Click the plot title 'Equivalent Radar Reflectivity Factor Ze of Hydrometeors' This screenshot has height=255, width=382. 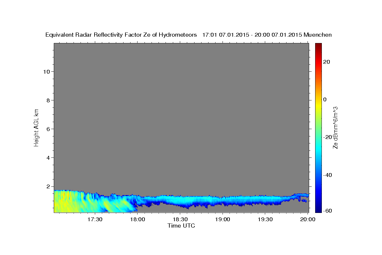click(x=121, y=35)
